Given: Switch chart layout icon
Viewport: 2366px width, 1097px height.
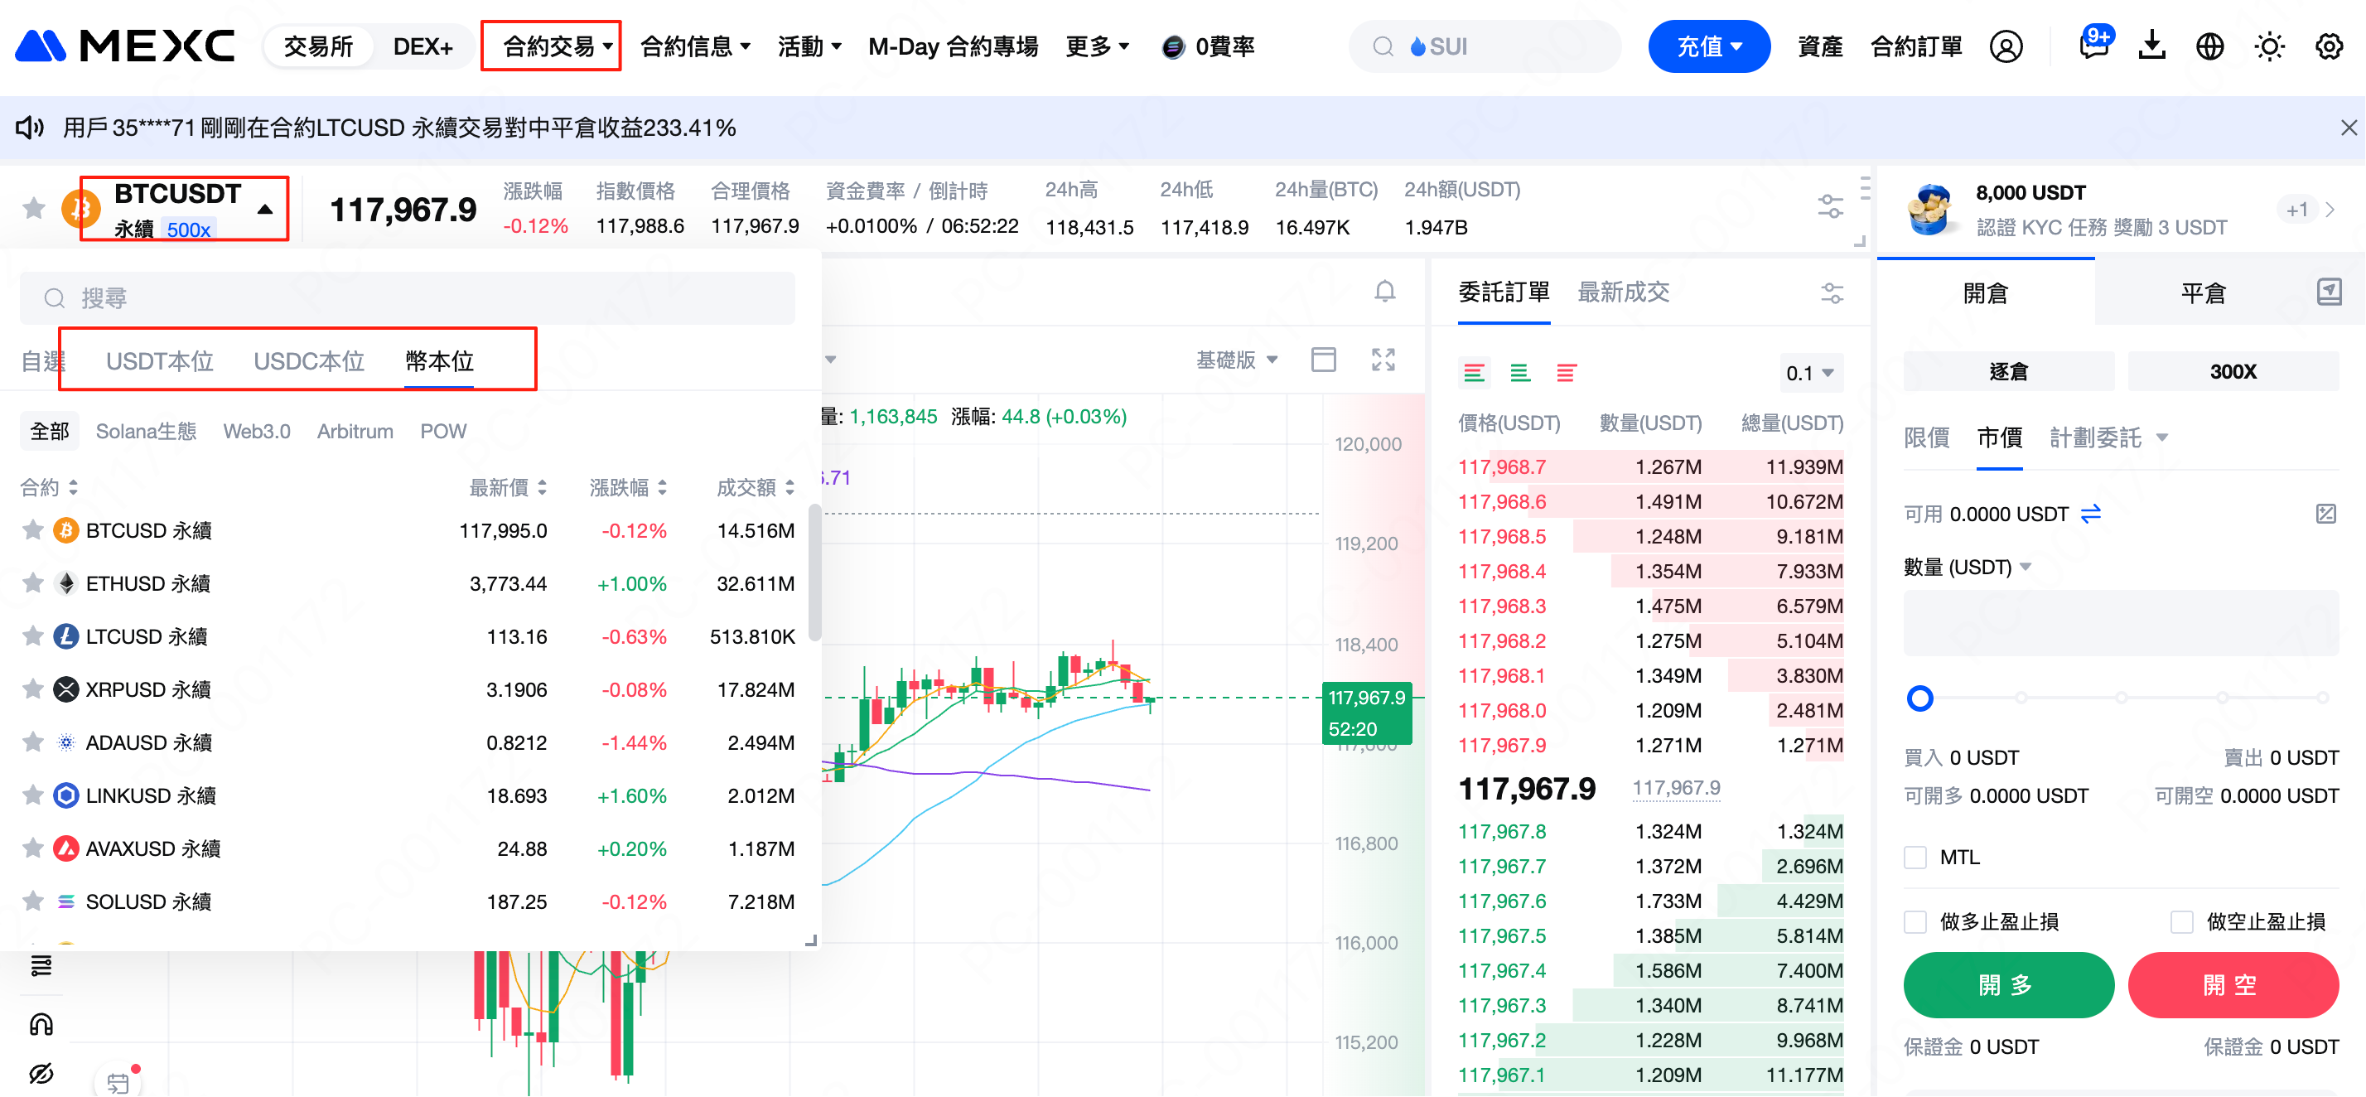Looking at the screenshot, I should (x=1324, y=360).
